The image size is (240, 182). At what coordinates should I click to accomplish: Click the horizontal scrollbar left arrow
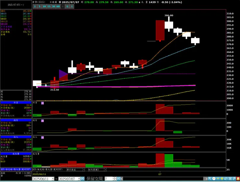tap(122, 179)
